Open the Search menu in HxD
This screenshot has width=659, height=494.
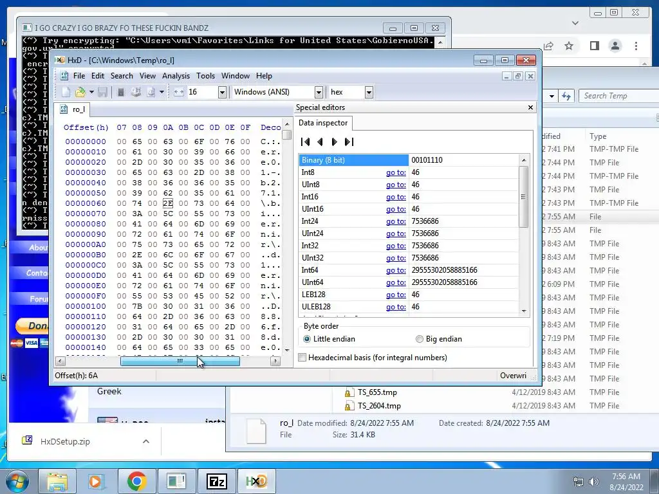122,76
